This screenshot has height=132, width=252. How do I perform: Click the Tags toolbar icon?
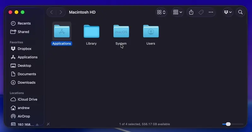pos(201,12)
